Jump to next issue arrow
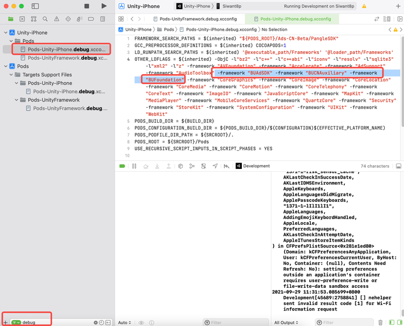404x326 pixels. tap(401, 30)
